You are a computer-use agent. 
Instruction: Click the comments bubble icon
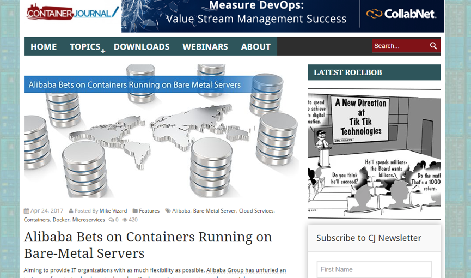point(111,220)
